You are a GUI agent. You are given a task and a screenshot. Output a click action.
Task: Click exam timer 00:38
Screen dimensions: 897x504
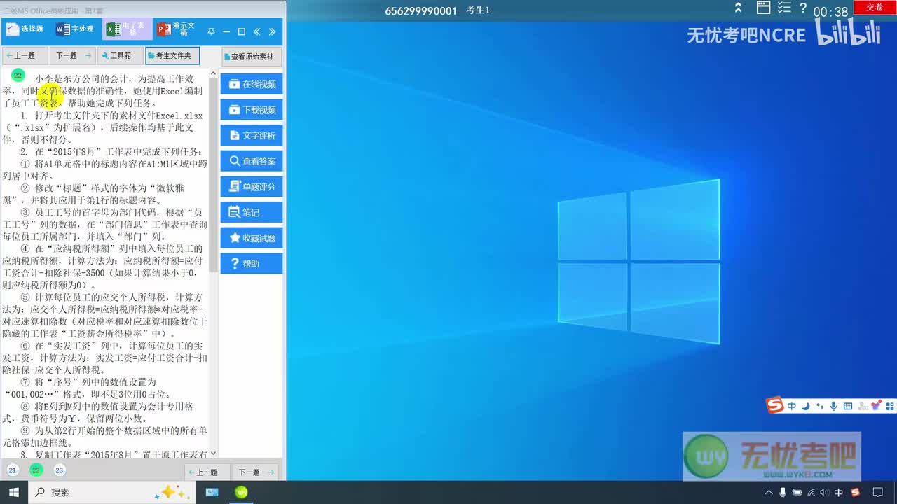tap(830, 12)
